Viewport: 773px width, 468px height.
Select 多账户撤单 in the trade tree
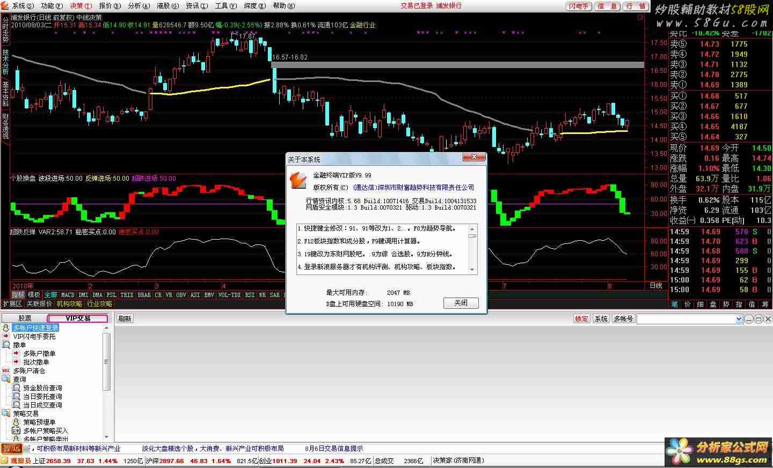(x=39, y=353)
